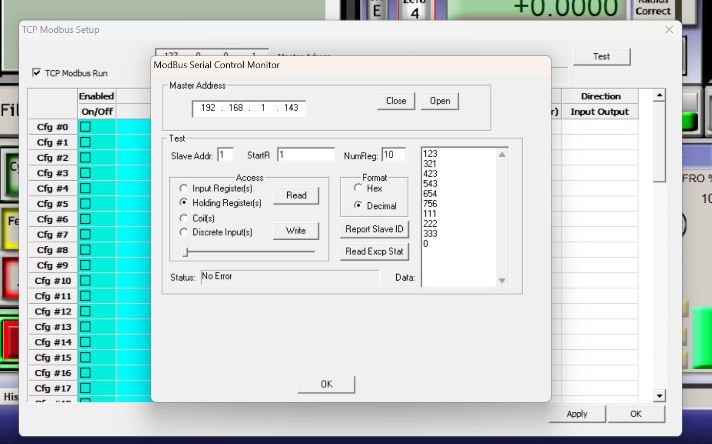Enable the Cfg #10 checkbox

coord(85,281)
